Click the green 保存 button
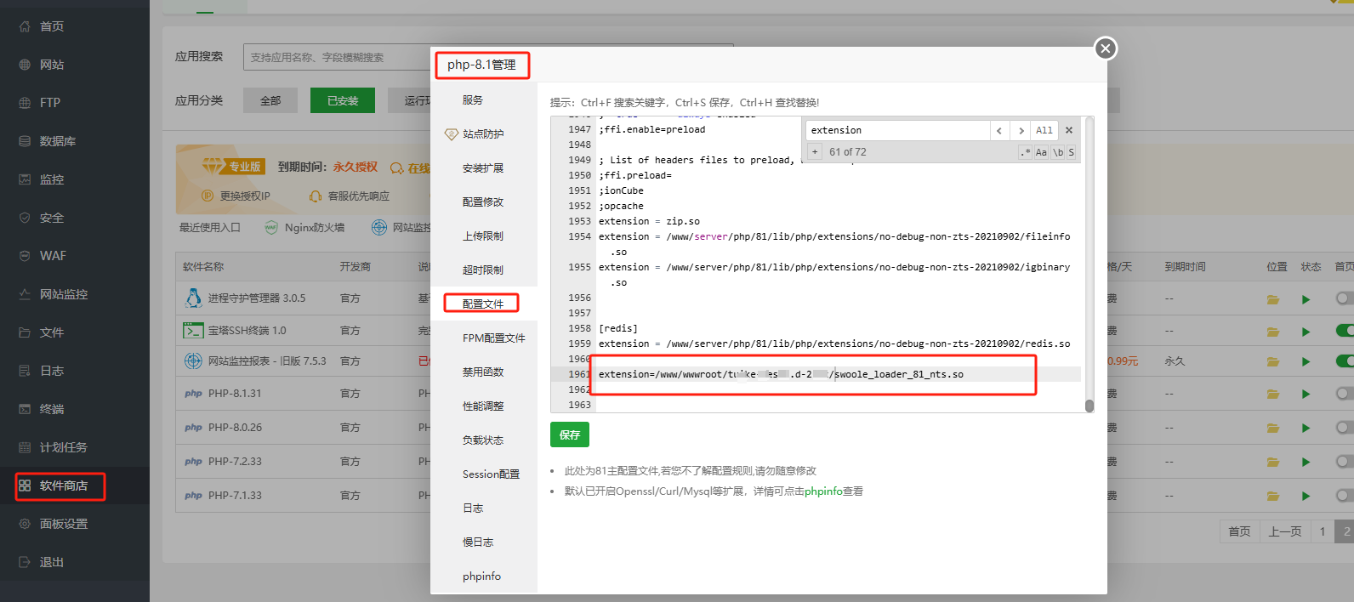Screen dimensions: 1354x602 pos(569,434)
